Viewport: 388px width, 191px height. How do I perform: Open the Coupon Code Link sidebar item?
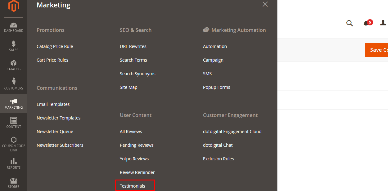point(14,144)
